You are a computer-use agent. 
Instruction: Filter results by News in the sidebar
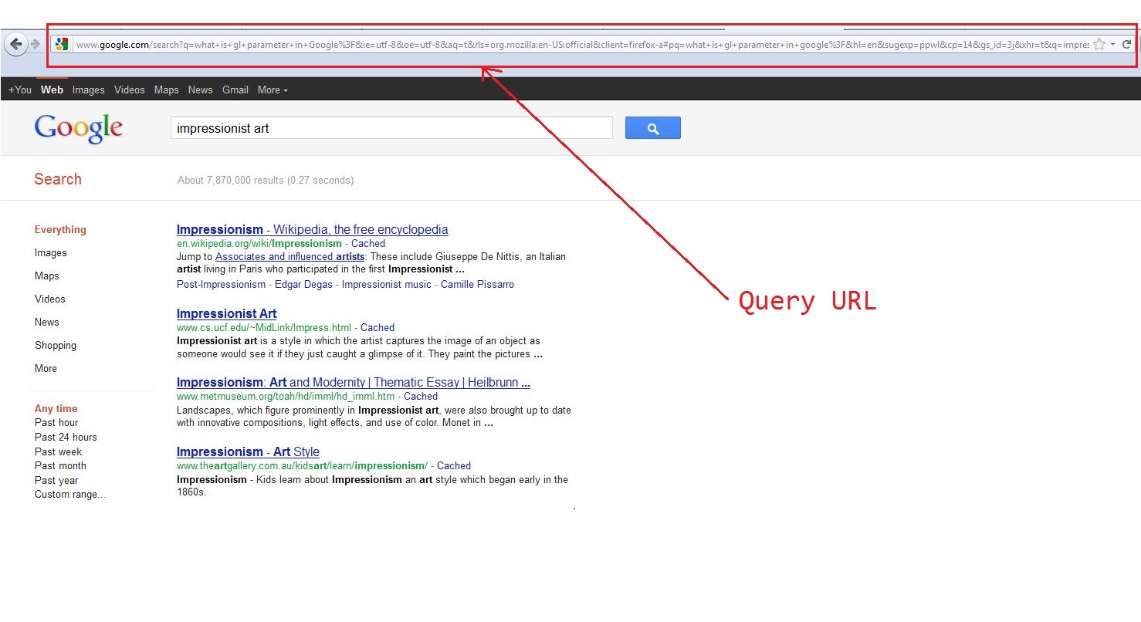[x=47, y=323]
